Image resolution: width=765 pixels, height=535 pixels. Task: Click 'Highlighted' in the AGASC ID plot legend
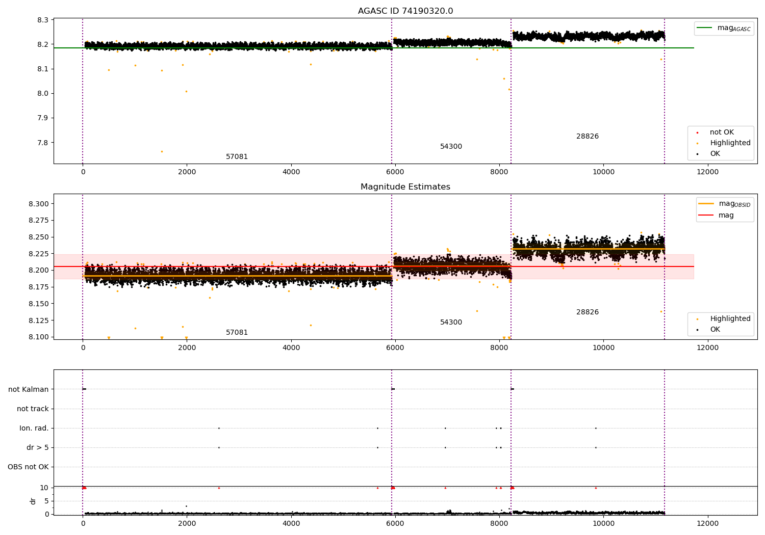coord(724,143)
